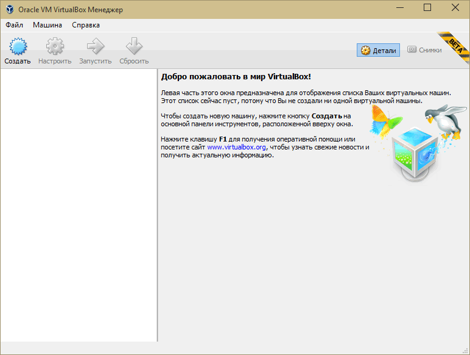This screenshot has width=470, height=355.
Task: Minimize the VirtualBox Manager window
Action: pyautogui.click(x=400, y=7)
